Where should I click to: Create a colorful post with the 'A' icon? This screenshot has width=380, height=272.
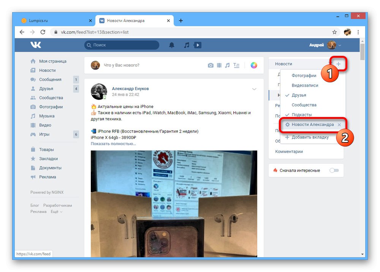click(253, 65)
